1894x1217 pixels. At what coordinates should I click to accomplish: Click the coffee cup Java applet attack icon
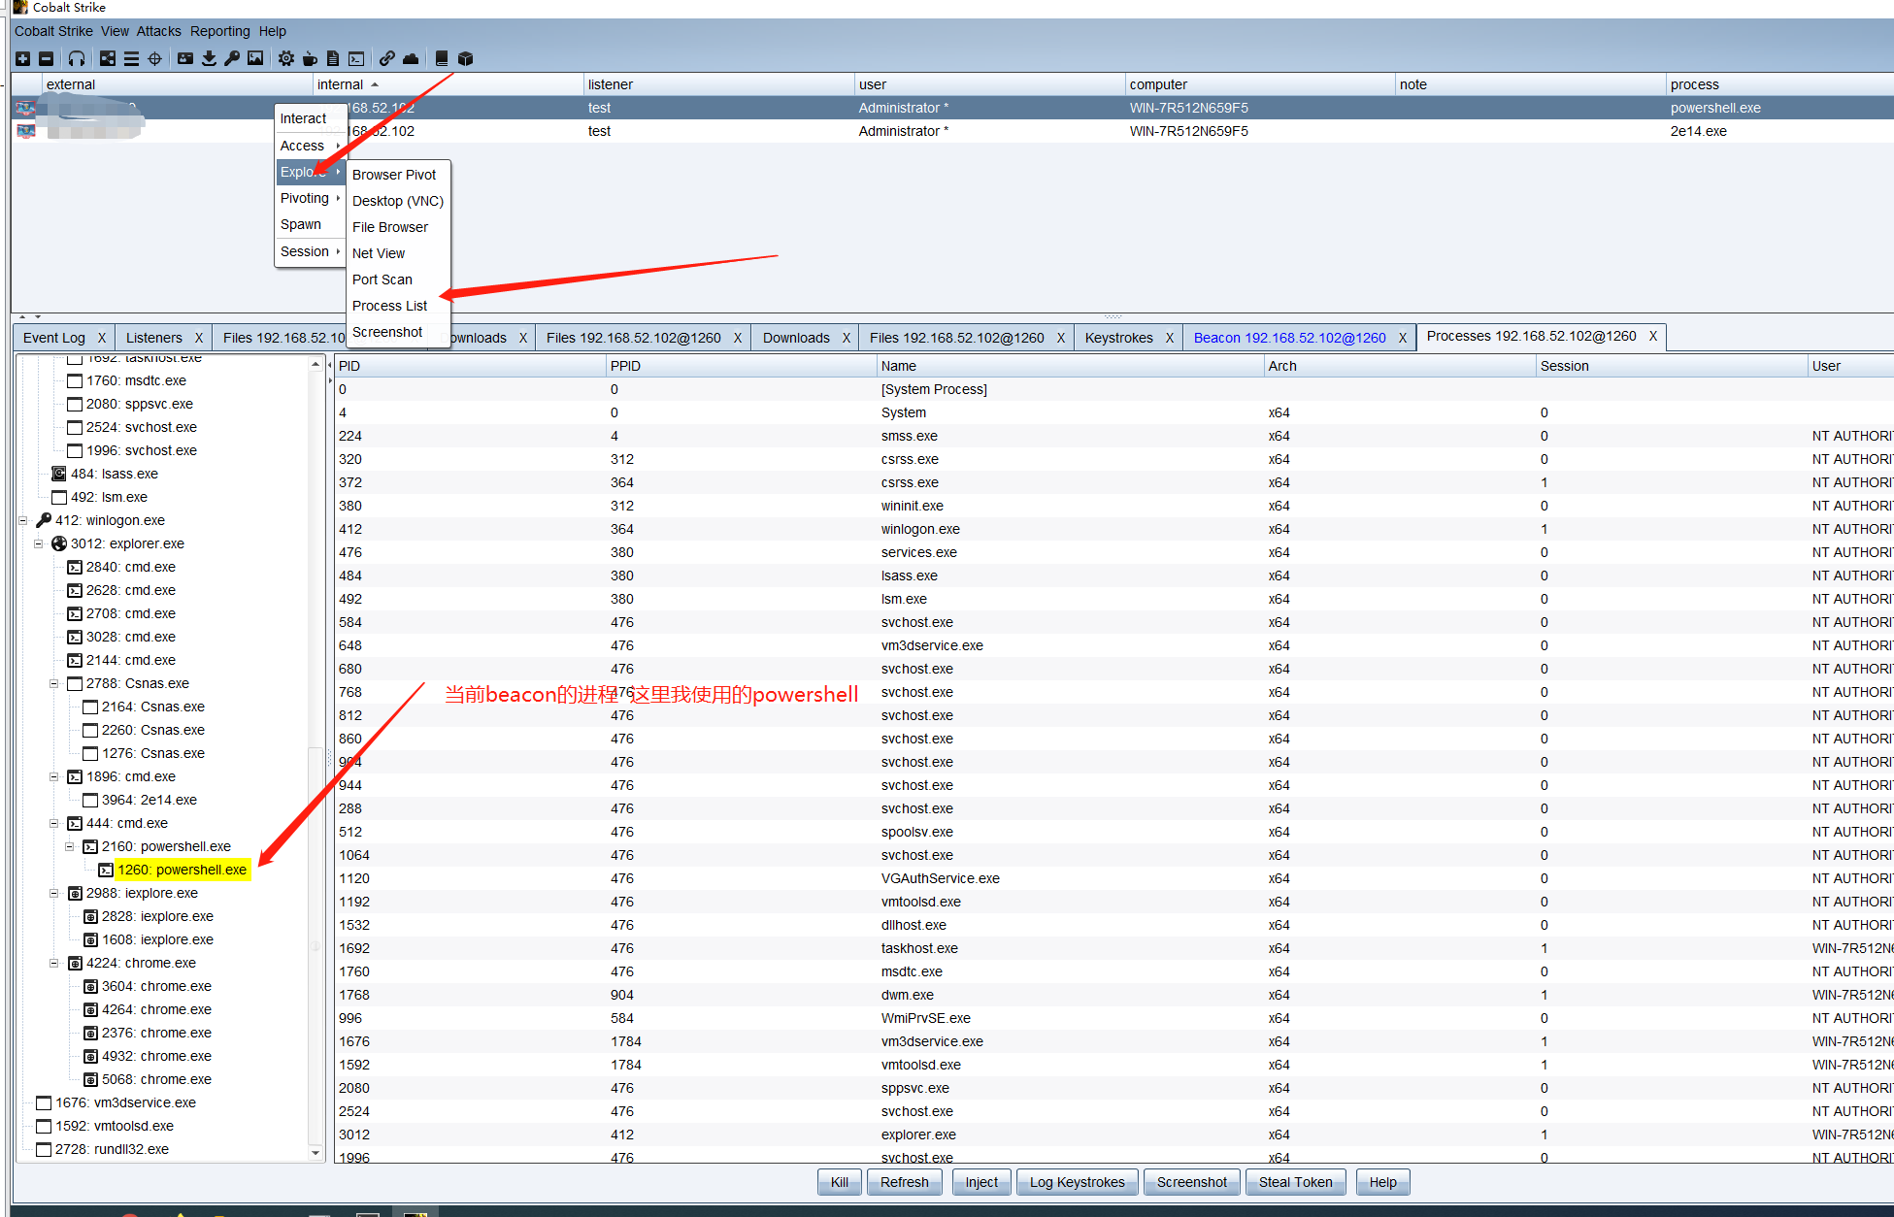310,58
